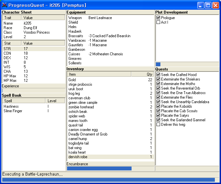Toggle Placate the Satyrs checkbox

[158, 115]
